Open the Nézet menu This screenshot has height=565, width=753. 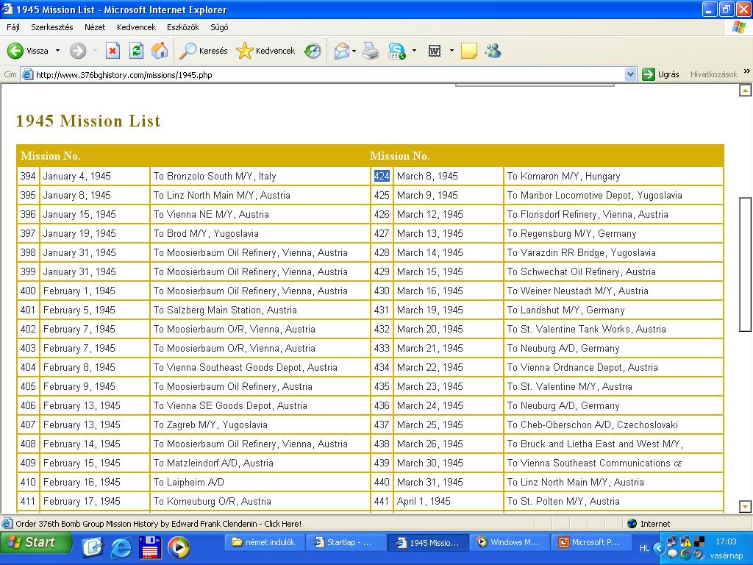[95, 27]
